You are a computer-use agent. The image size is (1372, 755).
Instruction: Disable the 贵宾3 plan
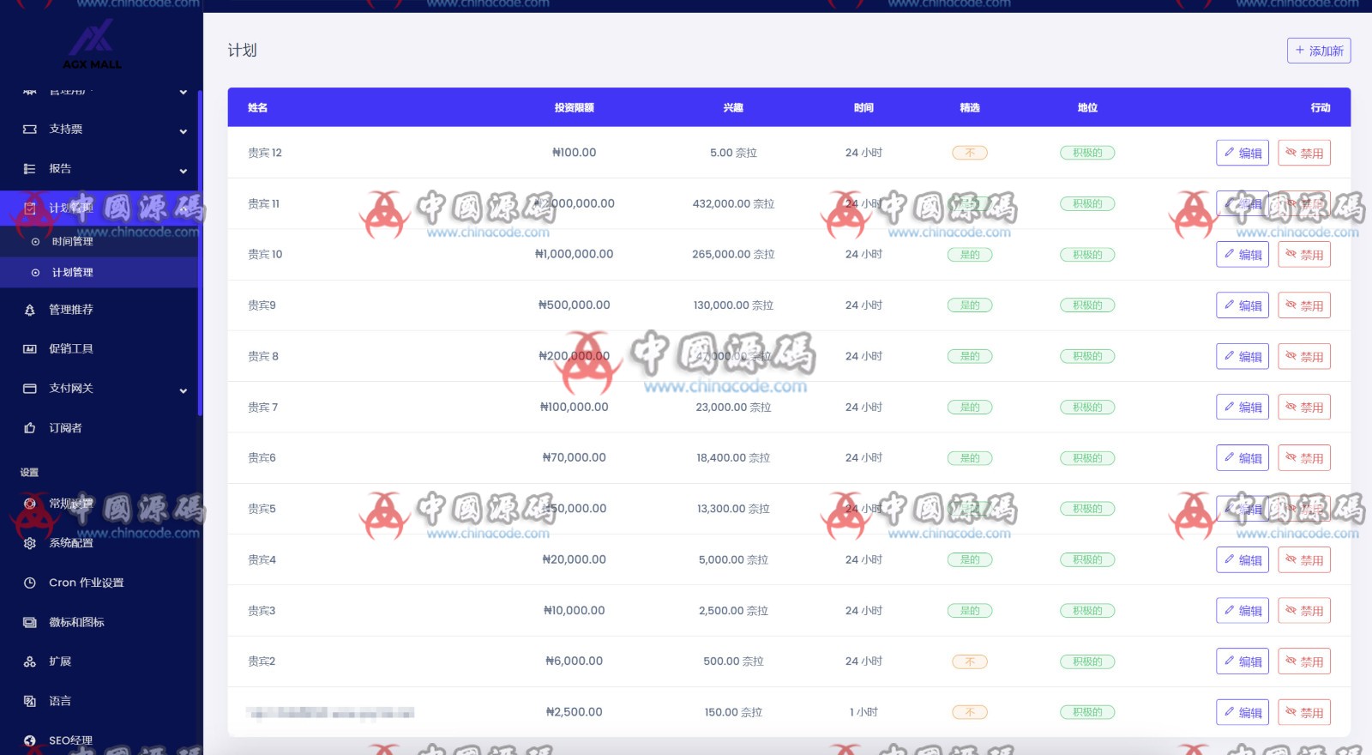pyautogui.click(x=1303, y=611)
